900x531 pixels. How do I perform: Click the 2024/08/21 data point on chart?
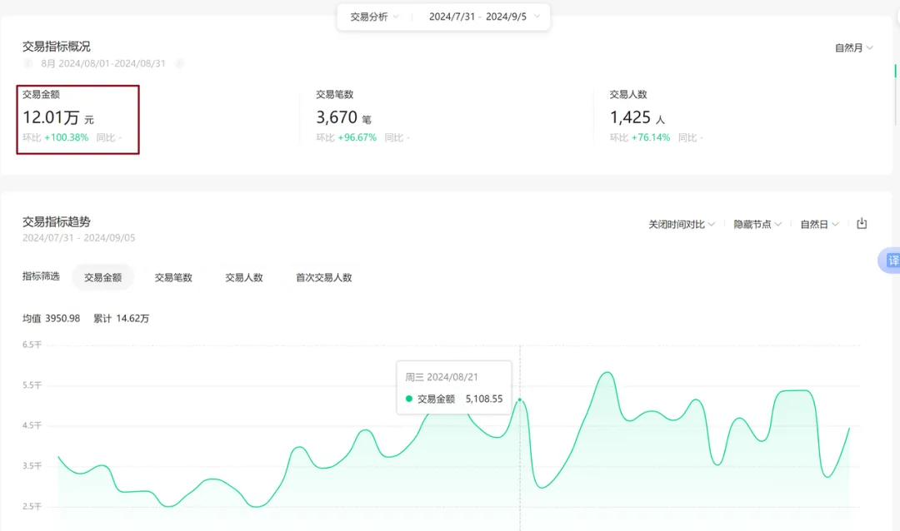click(520, 399)
